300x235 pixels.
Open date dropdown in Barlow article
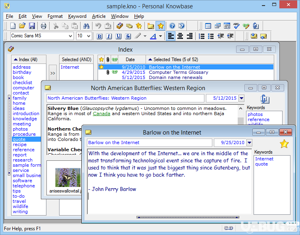click(249, 143)
